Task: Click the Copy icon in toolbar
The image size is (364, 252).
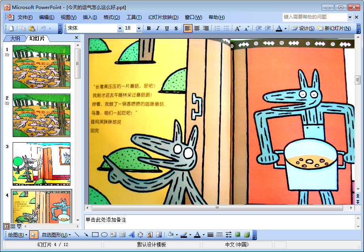Action: [23, 28]
